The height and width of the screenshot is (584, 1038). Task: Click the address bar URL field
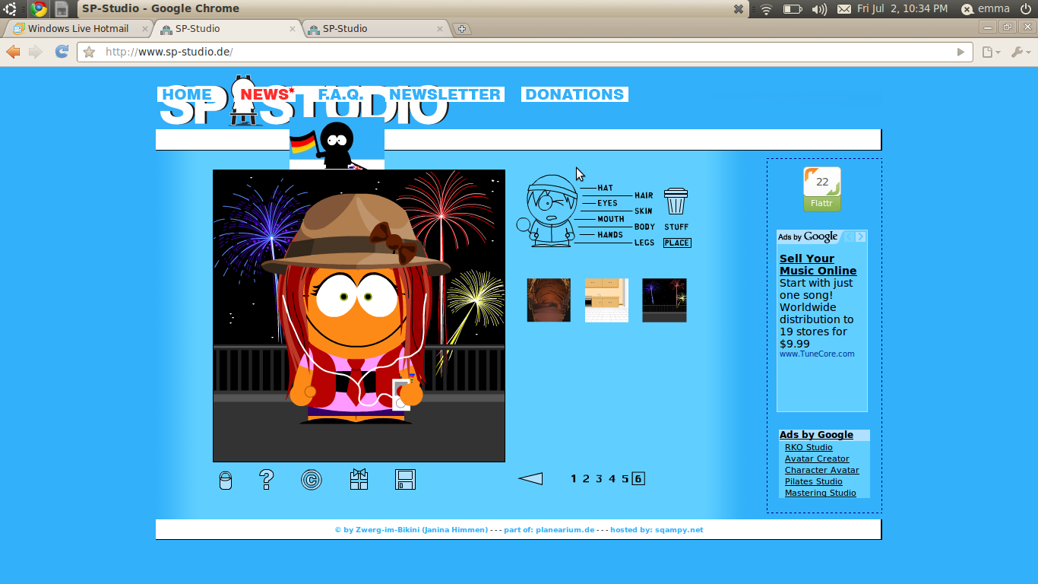(x=524, y=52)
